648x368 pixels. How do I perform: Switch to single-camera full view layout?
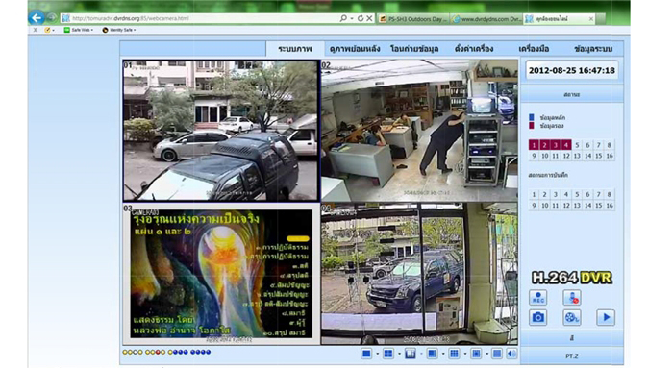tap(366, 354)
